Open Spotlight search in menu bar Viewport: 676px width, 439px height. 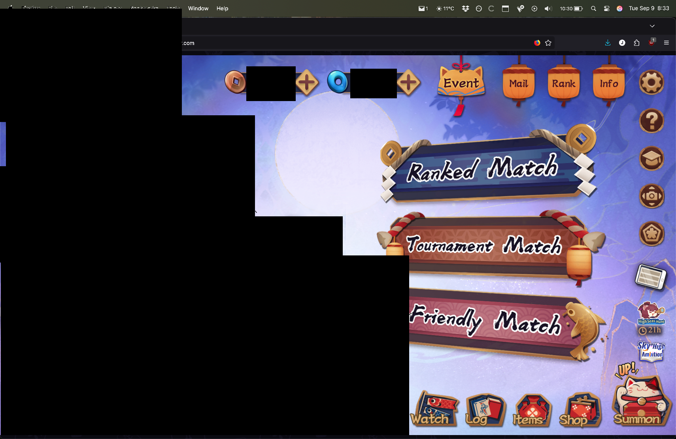click(x=593, y=8)
